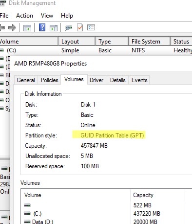This screenshot has width=192, height=224.
Task: Click the Forward arrow toolbar icon
Action: click(x=12, y=27)
